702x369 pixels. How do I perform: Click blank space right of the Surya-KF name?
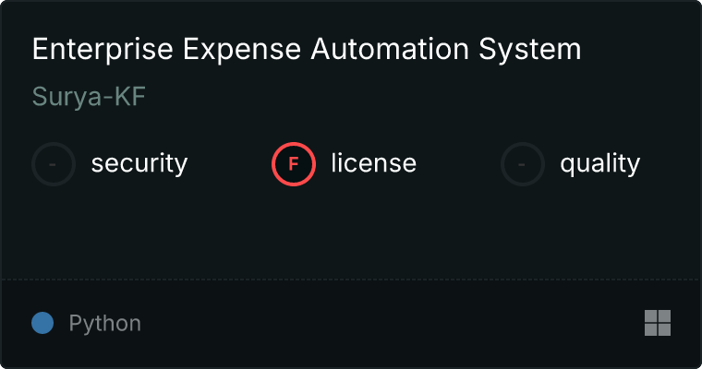[x=369, y=97]
